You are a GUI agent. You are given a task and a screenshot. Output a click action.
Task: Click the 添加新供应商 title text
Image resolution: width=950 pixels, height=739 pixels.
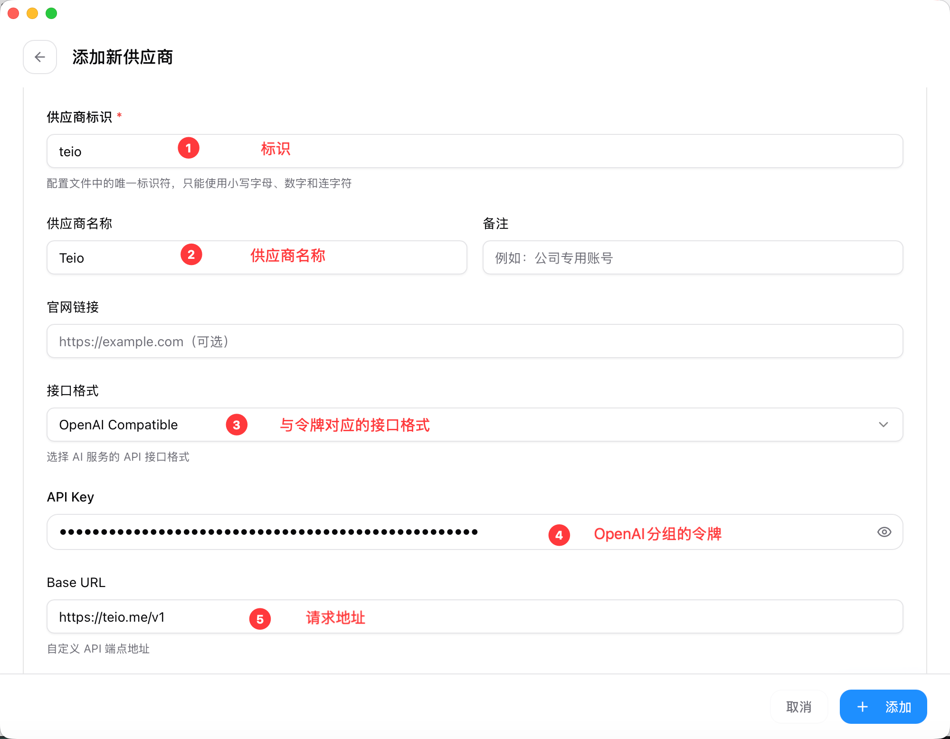coord(123,57)
